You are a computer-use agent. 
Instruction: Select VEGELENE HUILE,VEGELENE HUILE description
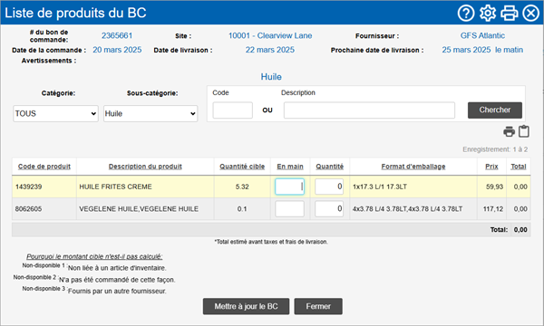(x=139, y=209)
